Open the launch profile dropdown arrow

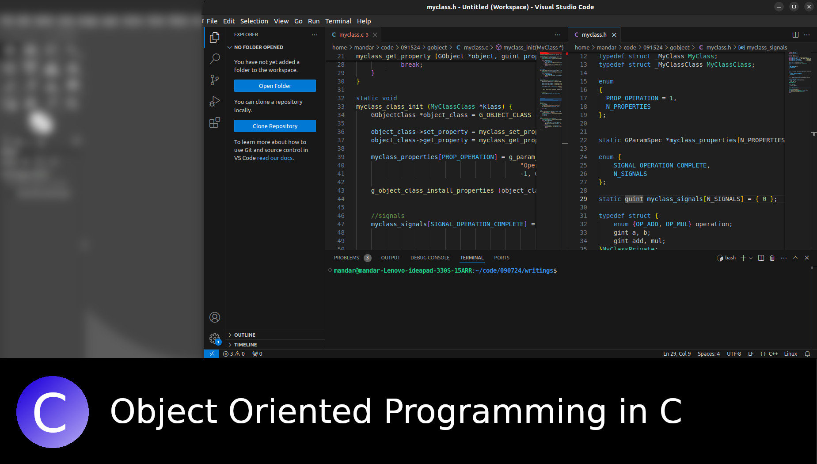751,258
